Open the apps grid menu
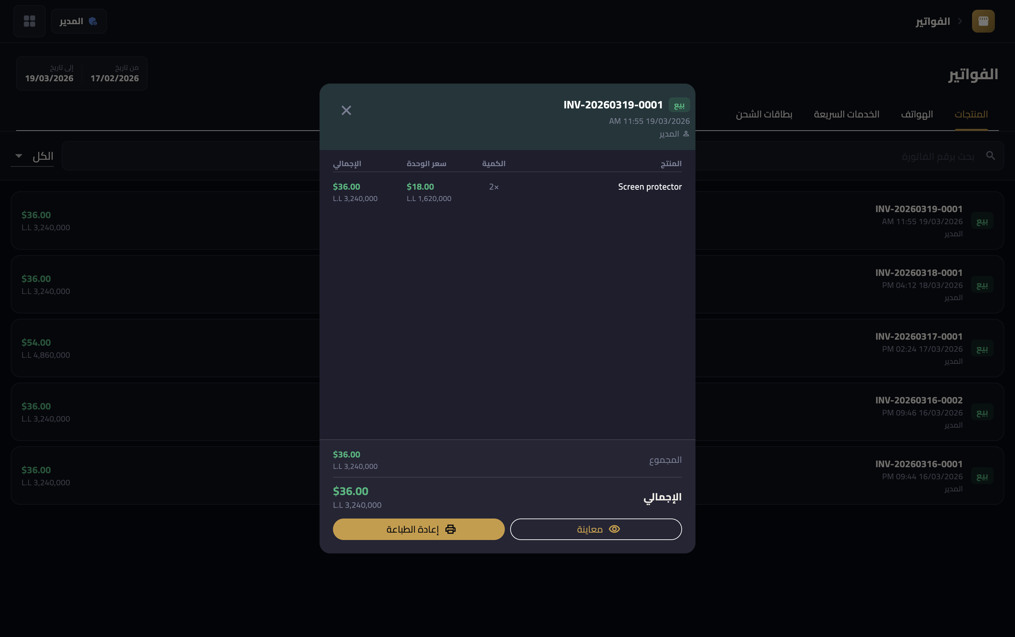The width and height of the screenshot is (1015, 637). pos(29,21)
